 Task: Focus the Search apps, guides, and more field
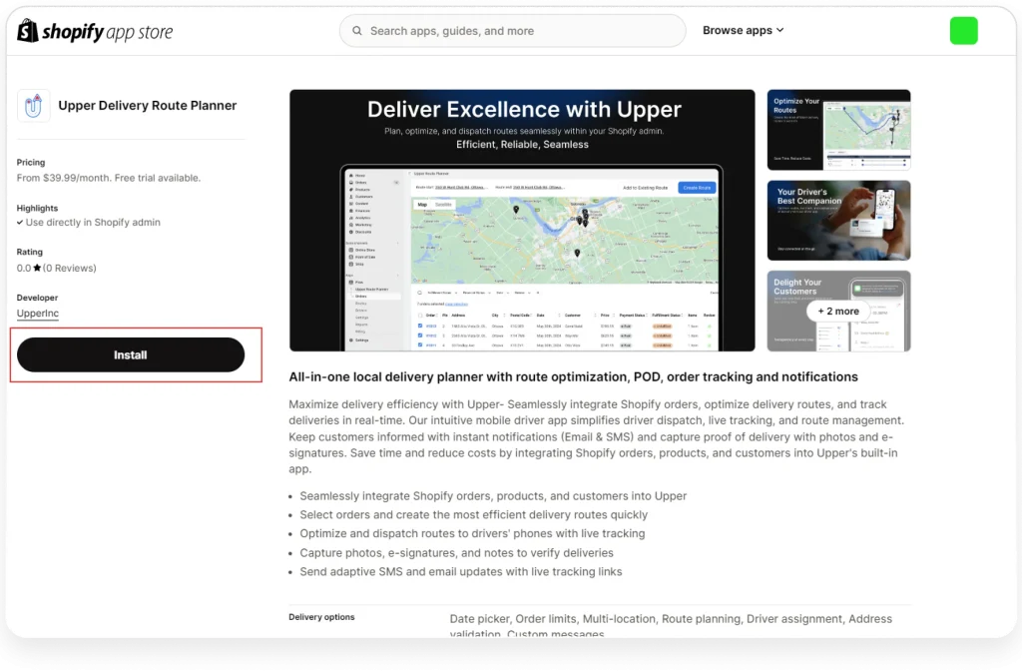(512, 31)
